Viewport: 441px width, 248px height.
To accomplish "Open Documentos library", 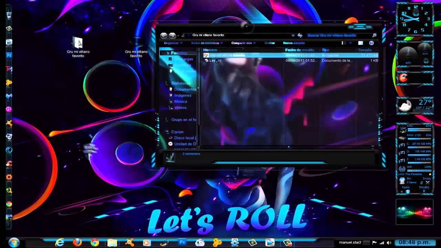I will pos(185,89).
